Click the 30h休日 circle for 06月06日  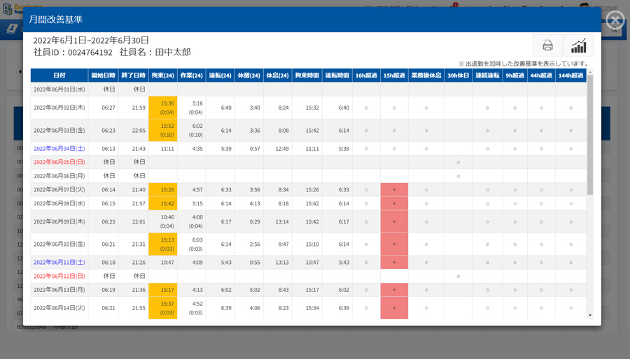(458, 176)
